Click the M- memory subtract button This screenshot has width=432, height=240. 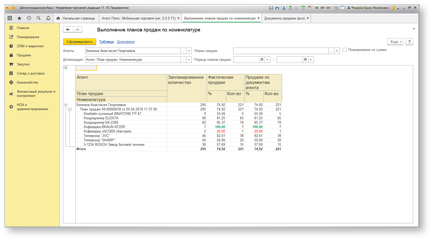click(329, 8)
